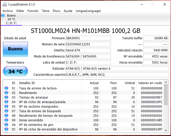Viewport: 171px width, 136px height.
Task: Click status orb in Horas encendido row 09
Action: [6, 120]
